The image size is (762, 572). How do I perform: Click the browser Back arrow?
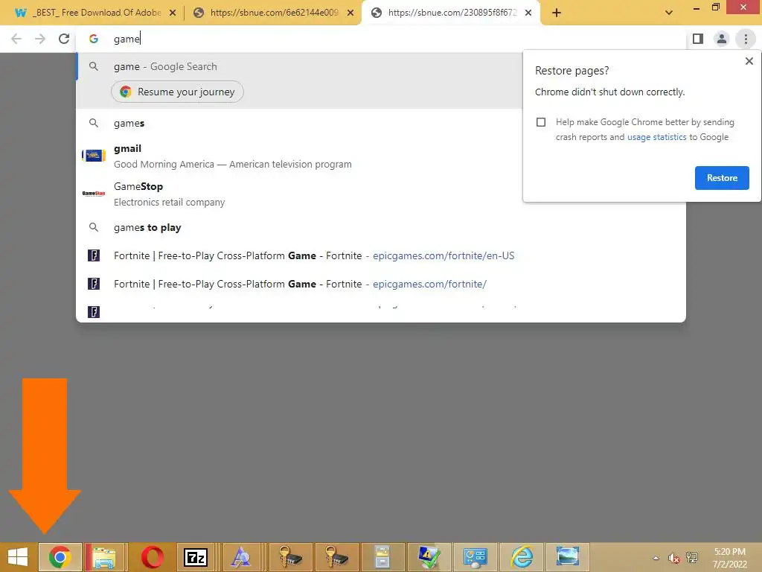tap(16, 39)
